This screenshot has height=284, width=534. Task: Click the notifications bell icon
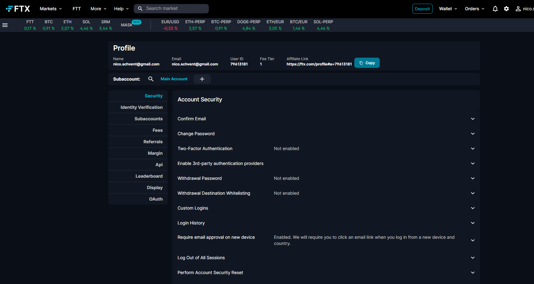495,9
